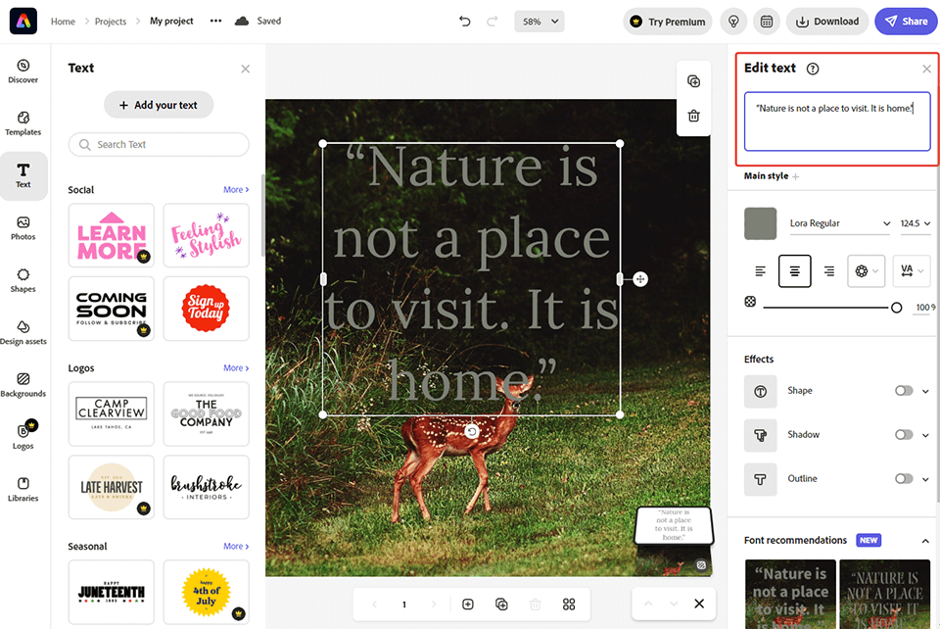Align text left

760,271
